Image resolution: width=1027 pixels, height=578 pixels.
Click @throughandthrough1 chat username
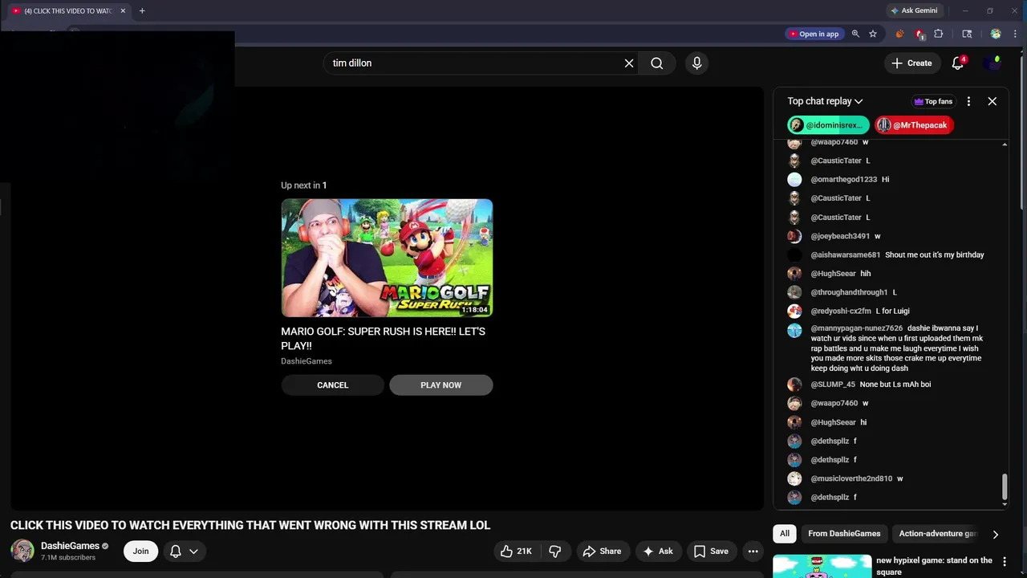coord(849,292)
